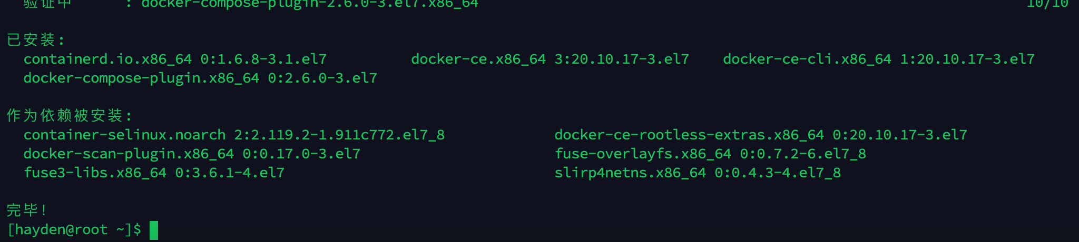The image size is (1079, 242).
Task: Click the 完毕! completion message
Action: tap(26, 210)
